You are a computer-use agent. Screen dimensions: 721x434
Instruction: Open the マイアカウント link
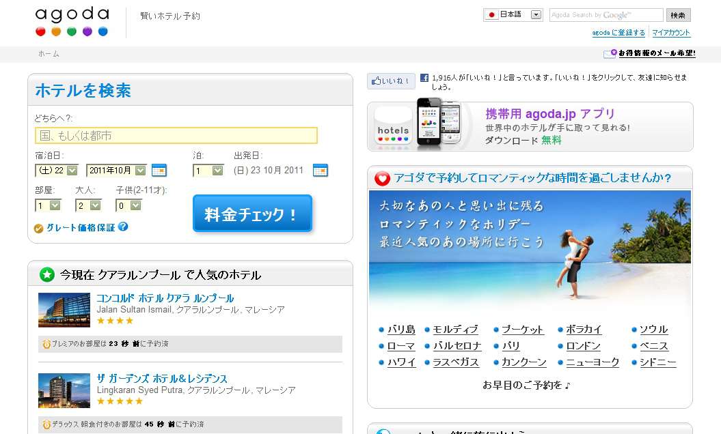pyautogui.click(x=671, y=33)
